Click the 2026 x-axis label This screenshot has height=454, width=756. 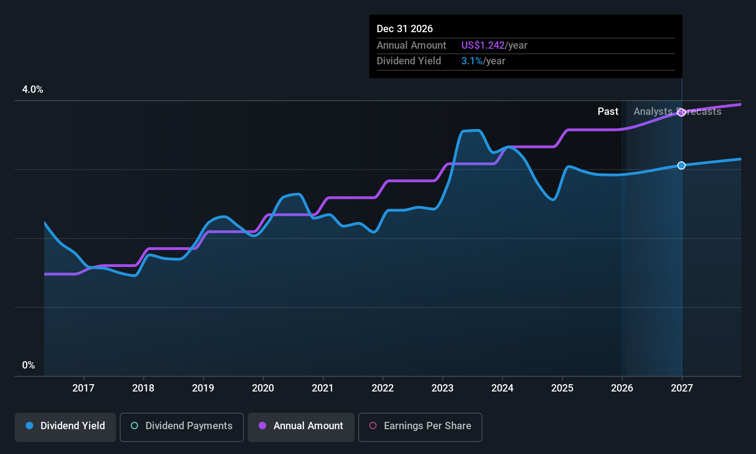click(622, 388)
